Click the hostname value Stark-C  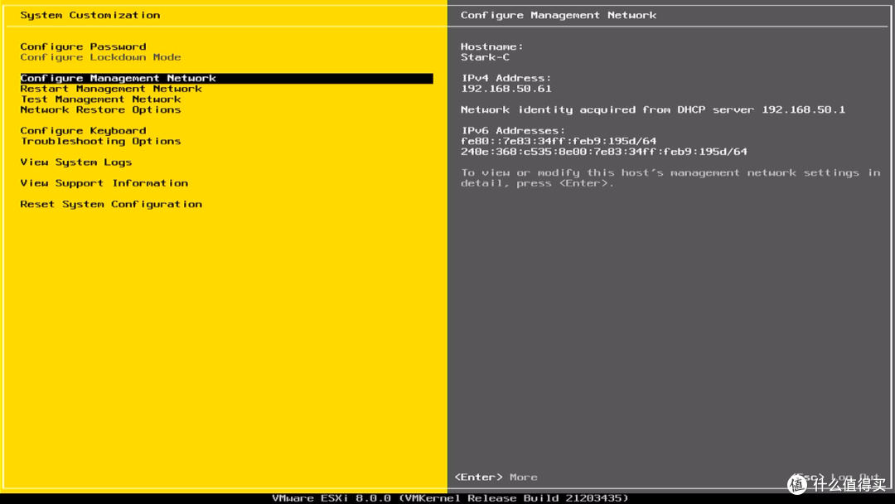(486, 57)
